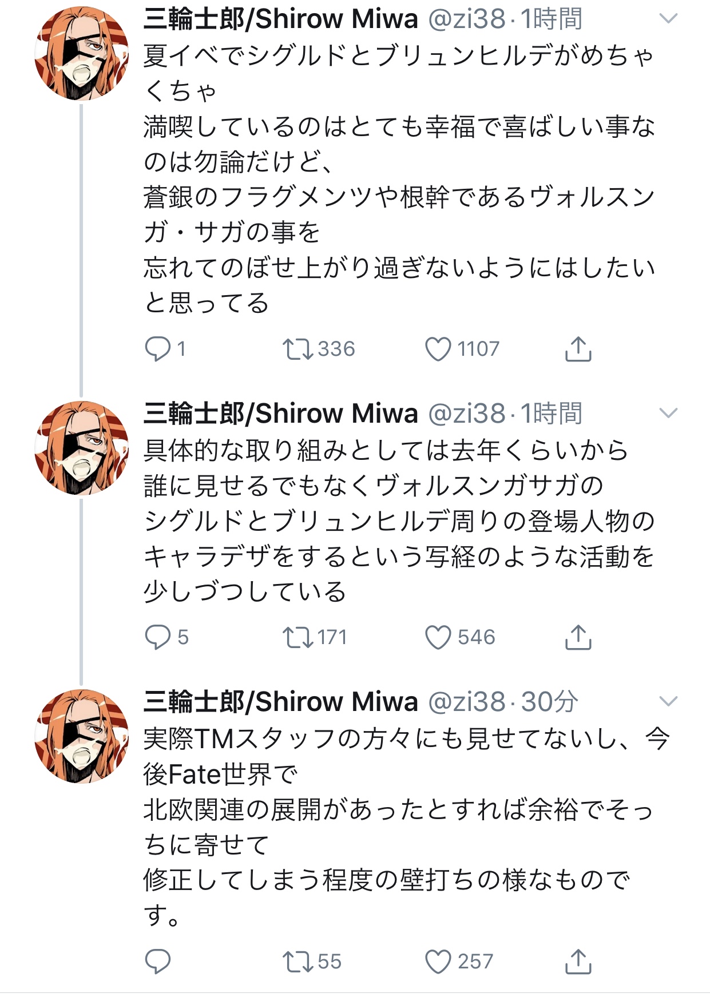This screenshot has width=710, height=1005.
Task: Share the second tweet about キャラデザ
Action: [578, 637]
